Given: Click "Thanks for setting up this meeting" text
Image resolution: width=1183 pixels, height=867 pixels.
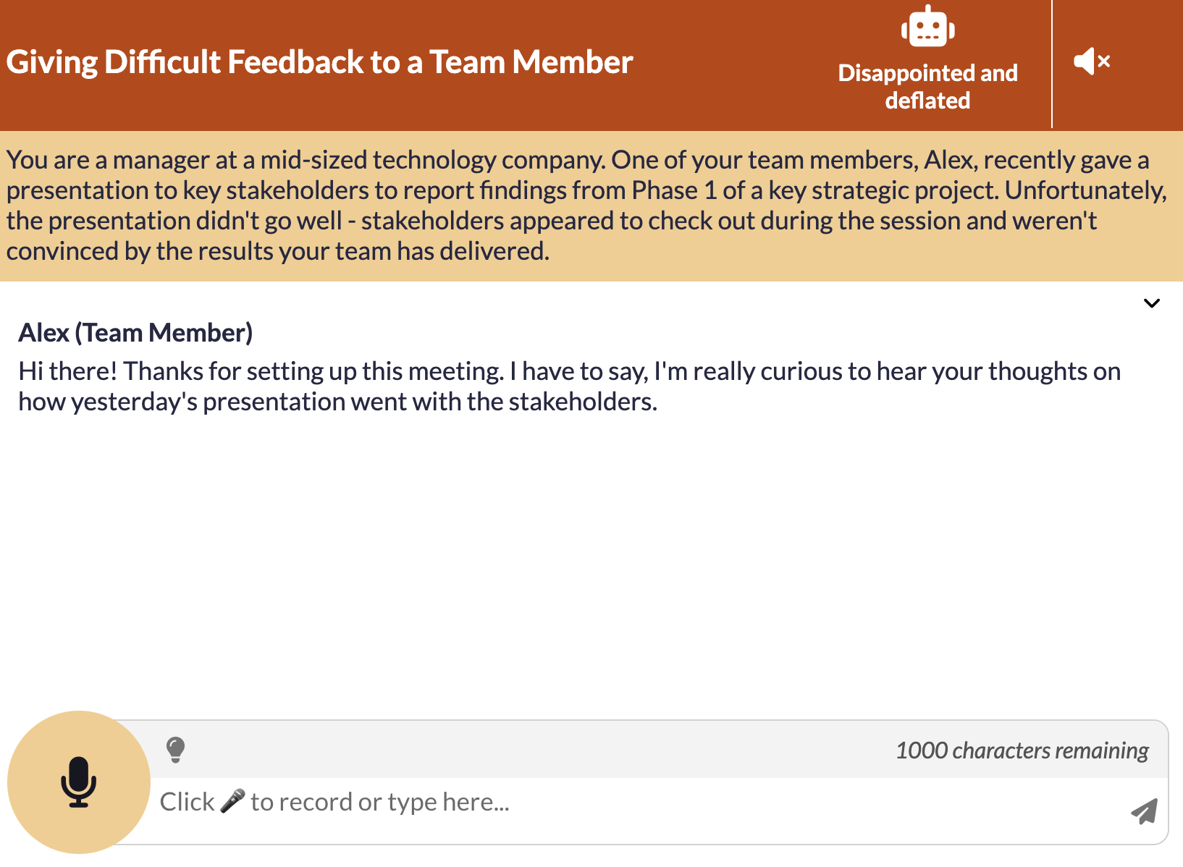Looking at the screenshot, I should [x=313, y=371].
